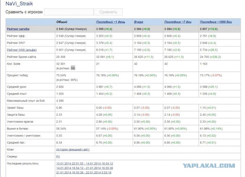This screenshot has width=245, height=177.
Task: Click the 8 018 (+1,7) WN8 last day value
Action: pos(104,50)
